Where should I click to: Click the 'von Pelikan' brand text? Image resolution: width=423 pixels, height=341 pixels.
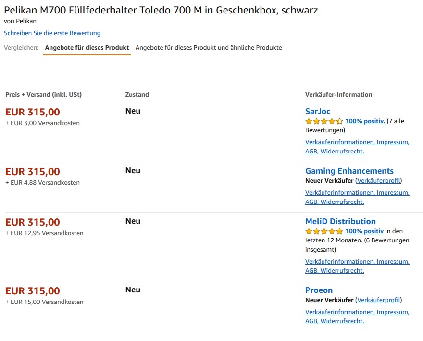click(x=20, y=21)
